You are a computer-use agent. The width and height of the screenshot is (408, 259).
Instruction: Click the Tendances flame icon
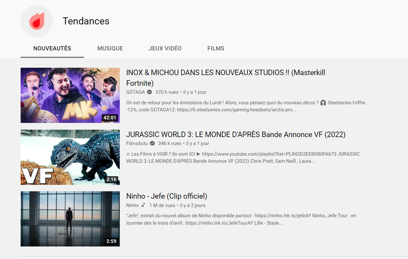pos(36,21)
